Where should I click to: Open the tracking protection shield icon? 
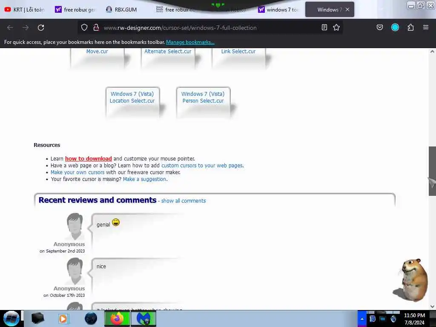point(84,27)
